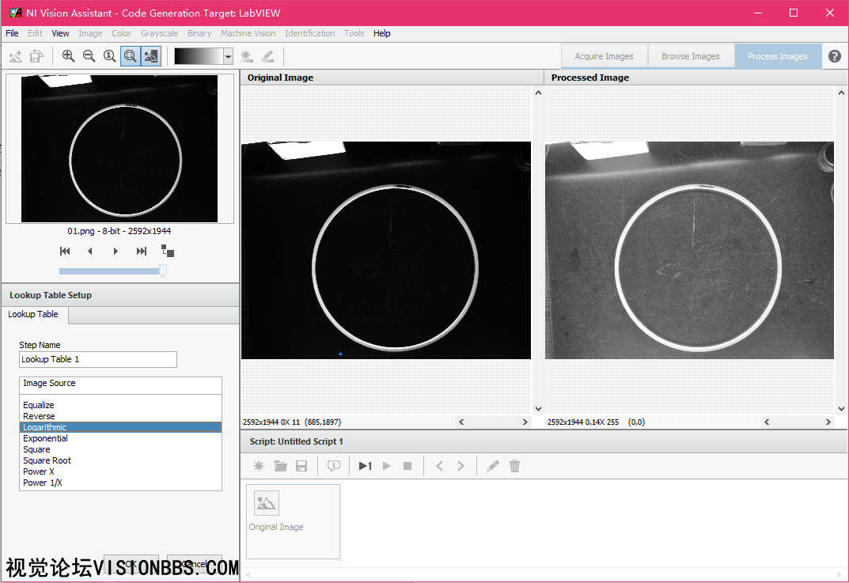
Task: Toggle the image display mode button
Action: tap(150, 56)
